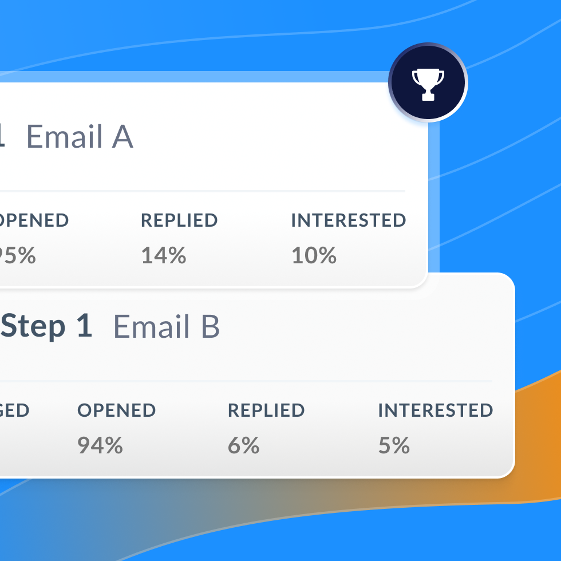Click the 5% interested value
This screenshot has height=561, width=561.
coord(394,445)
